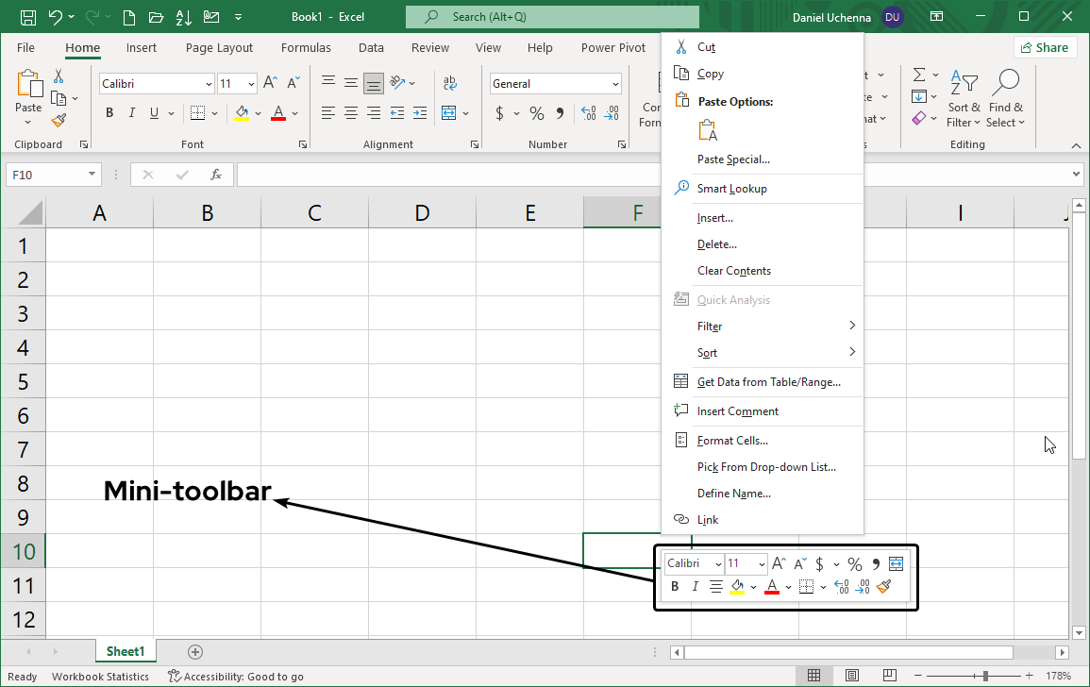
Task: Click the AutoSum icon in Editing group
Action: 919,76
